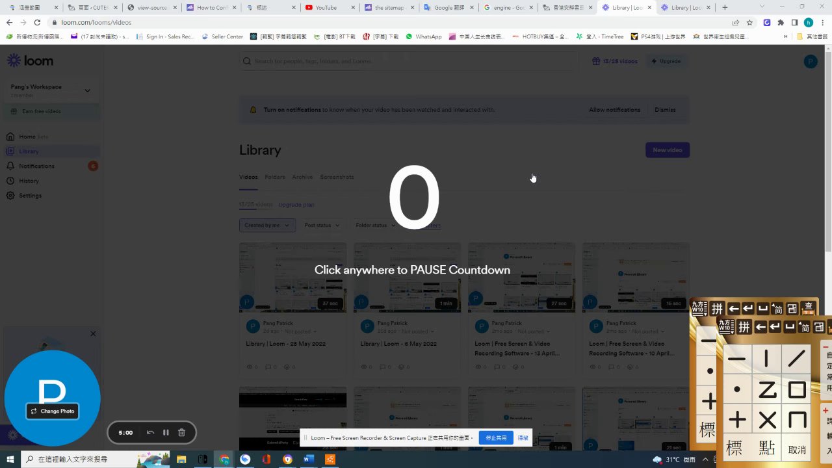Open the Chrome side panel icon
This screenshot has width=832, height=468.
point(794,22)
